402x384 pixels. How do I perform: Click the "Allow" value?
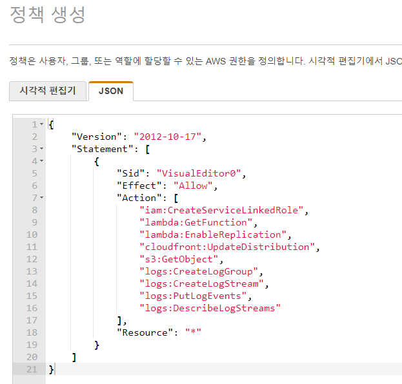point(193,186)
